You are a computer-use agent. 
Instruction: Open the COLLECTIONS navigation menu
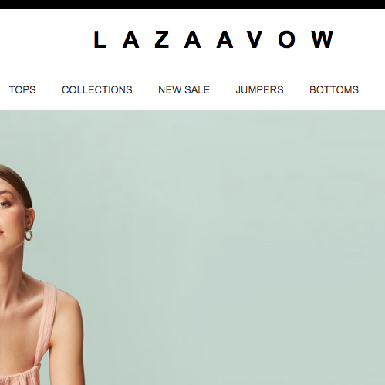(x=97, y=89)
